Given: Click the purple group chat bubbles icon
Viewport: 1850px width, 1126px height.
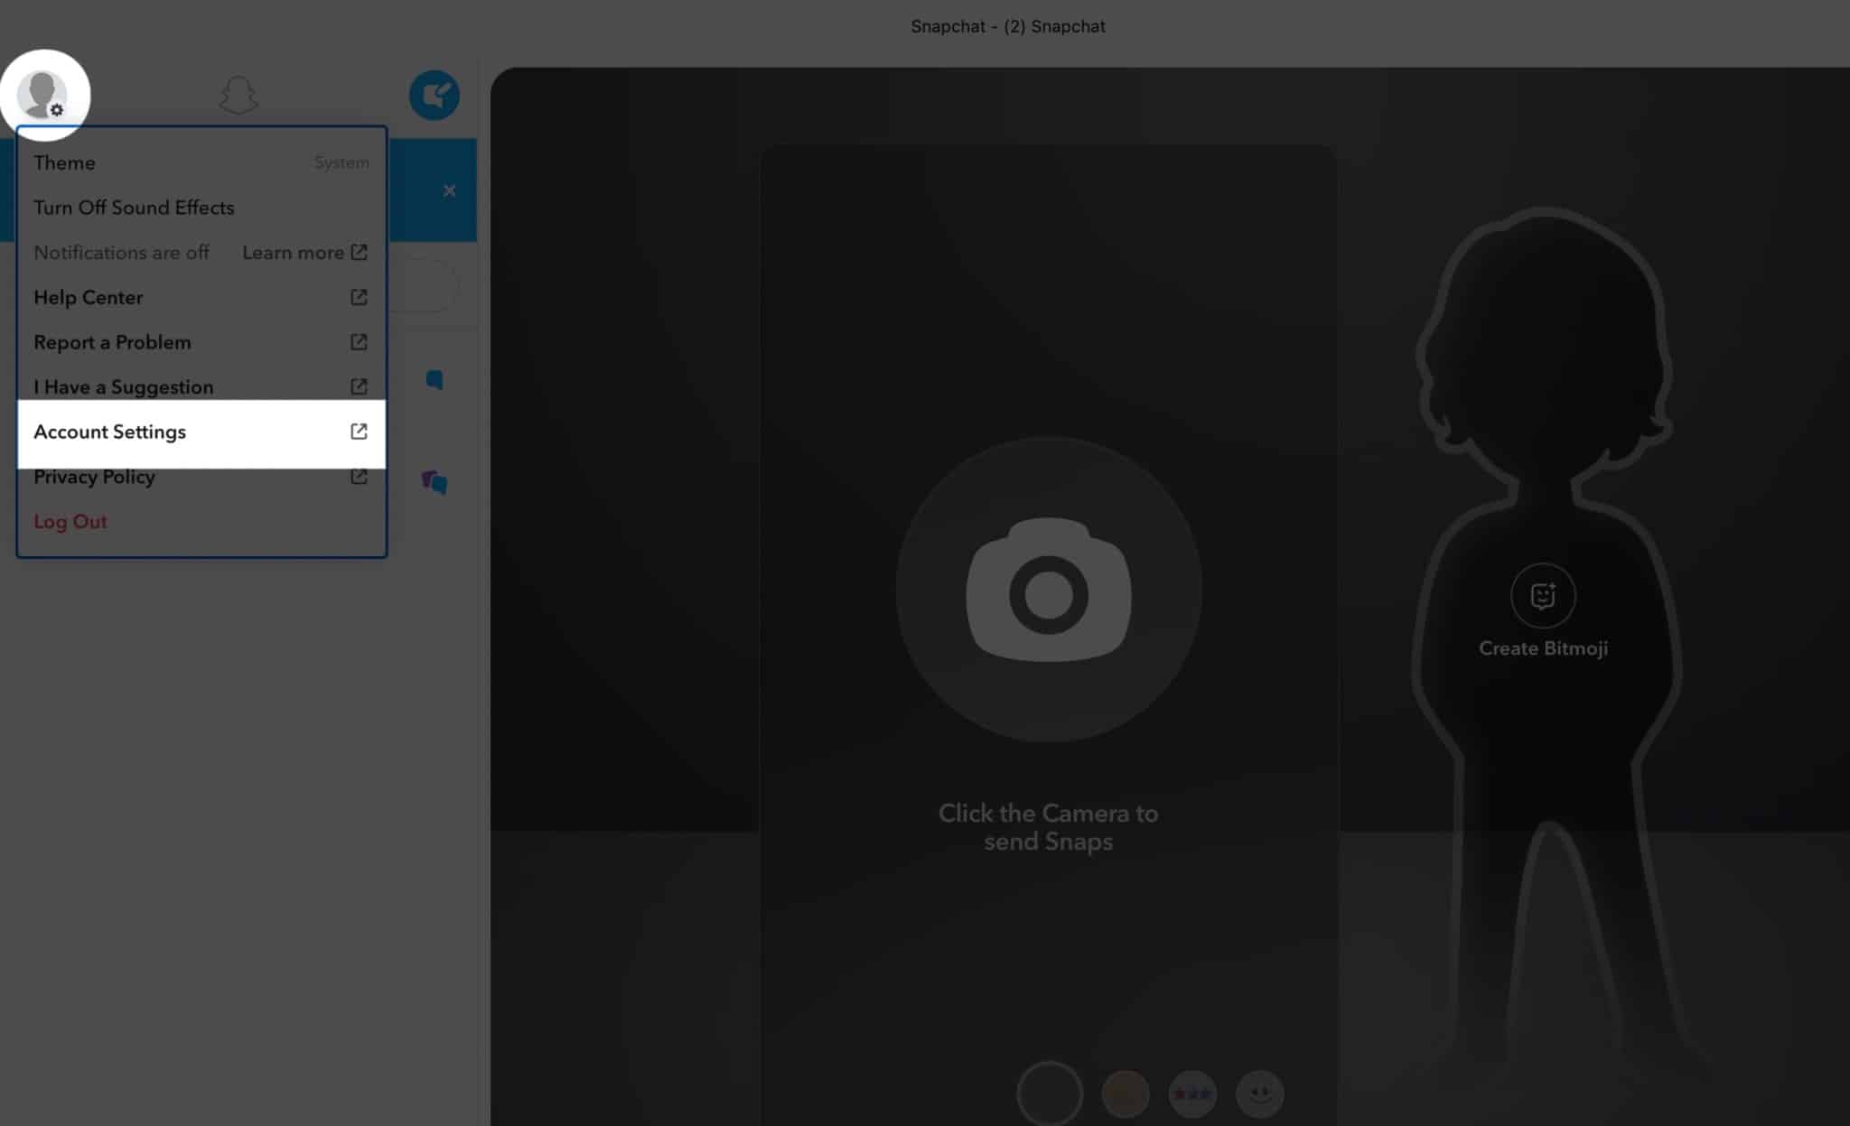Looking at the screenshot, I should coord(434,481).
